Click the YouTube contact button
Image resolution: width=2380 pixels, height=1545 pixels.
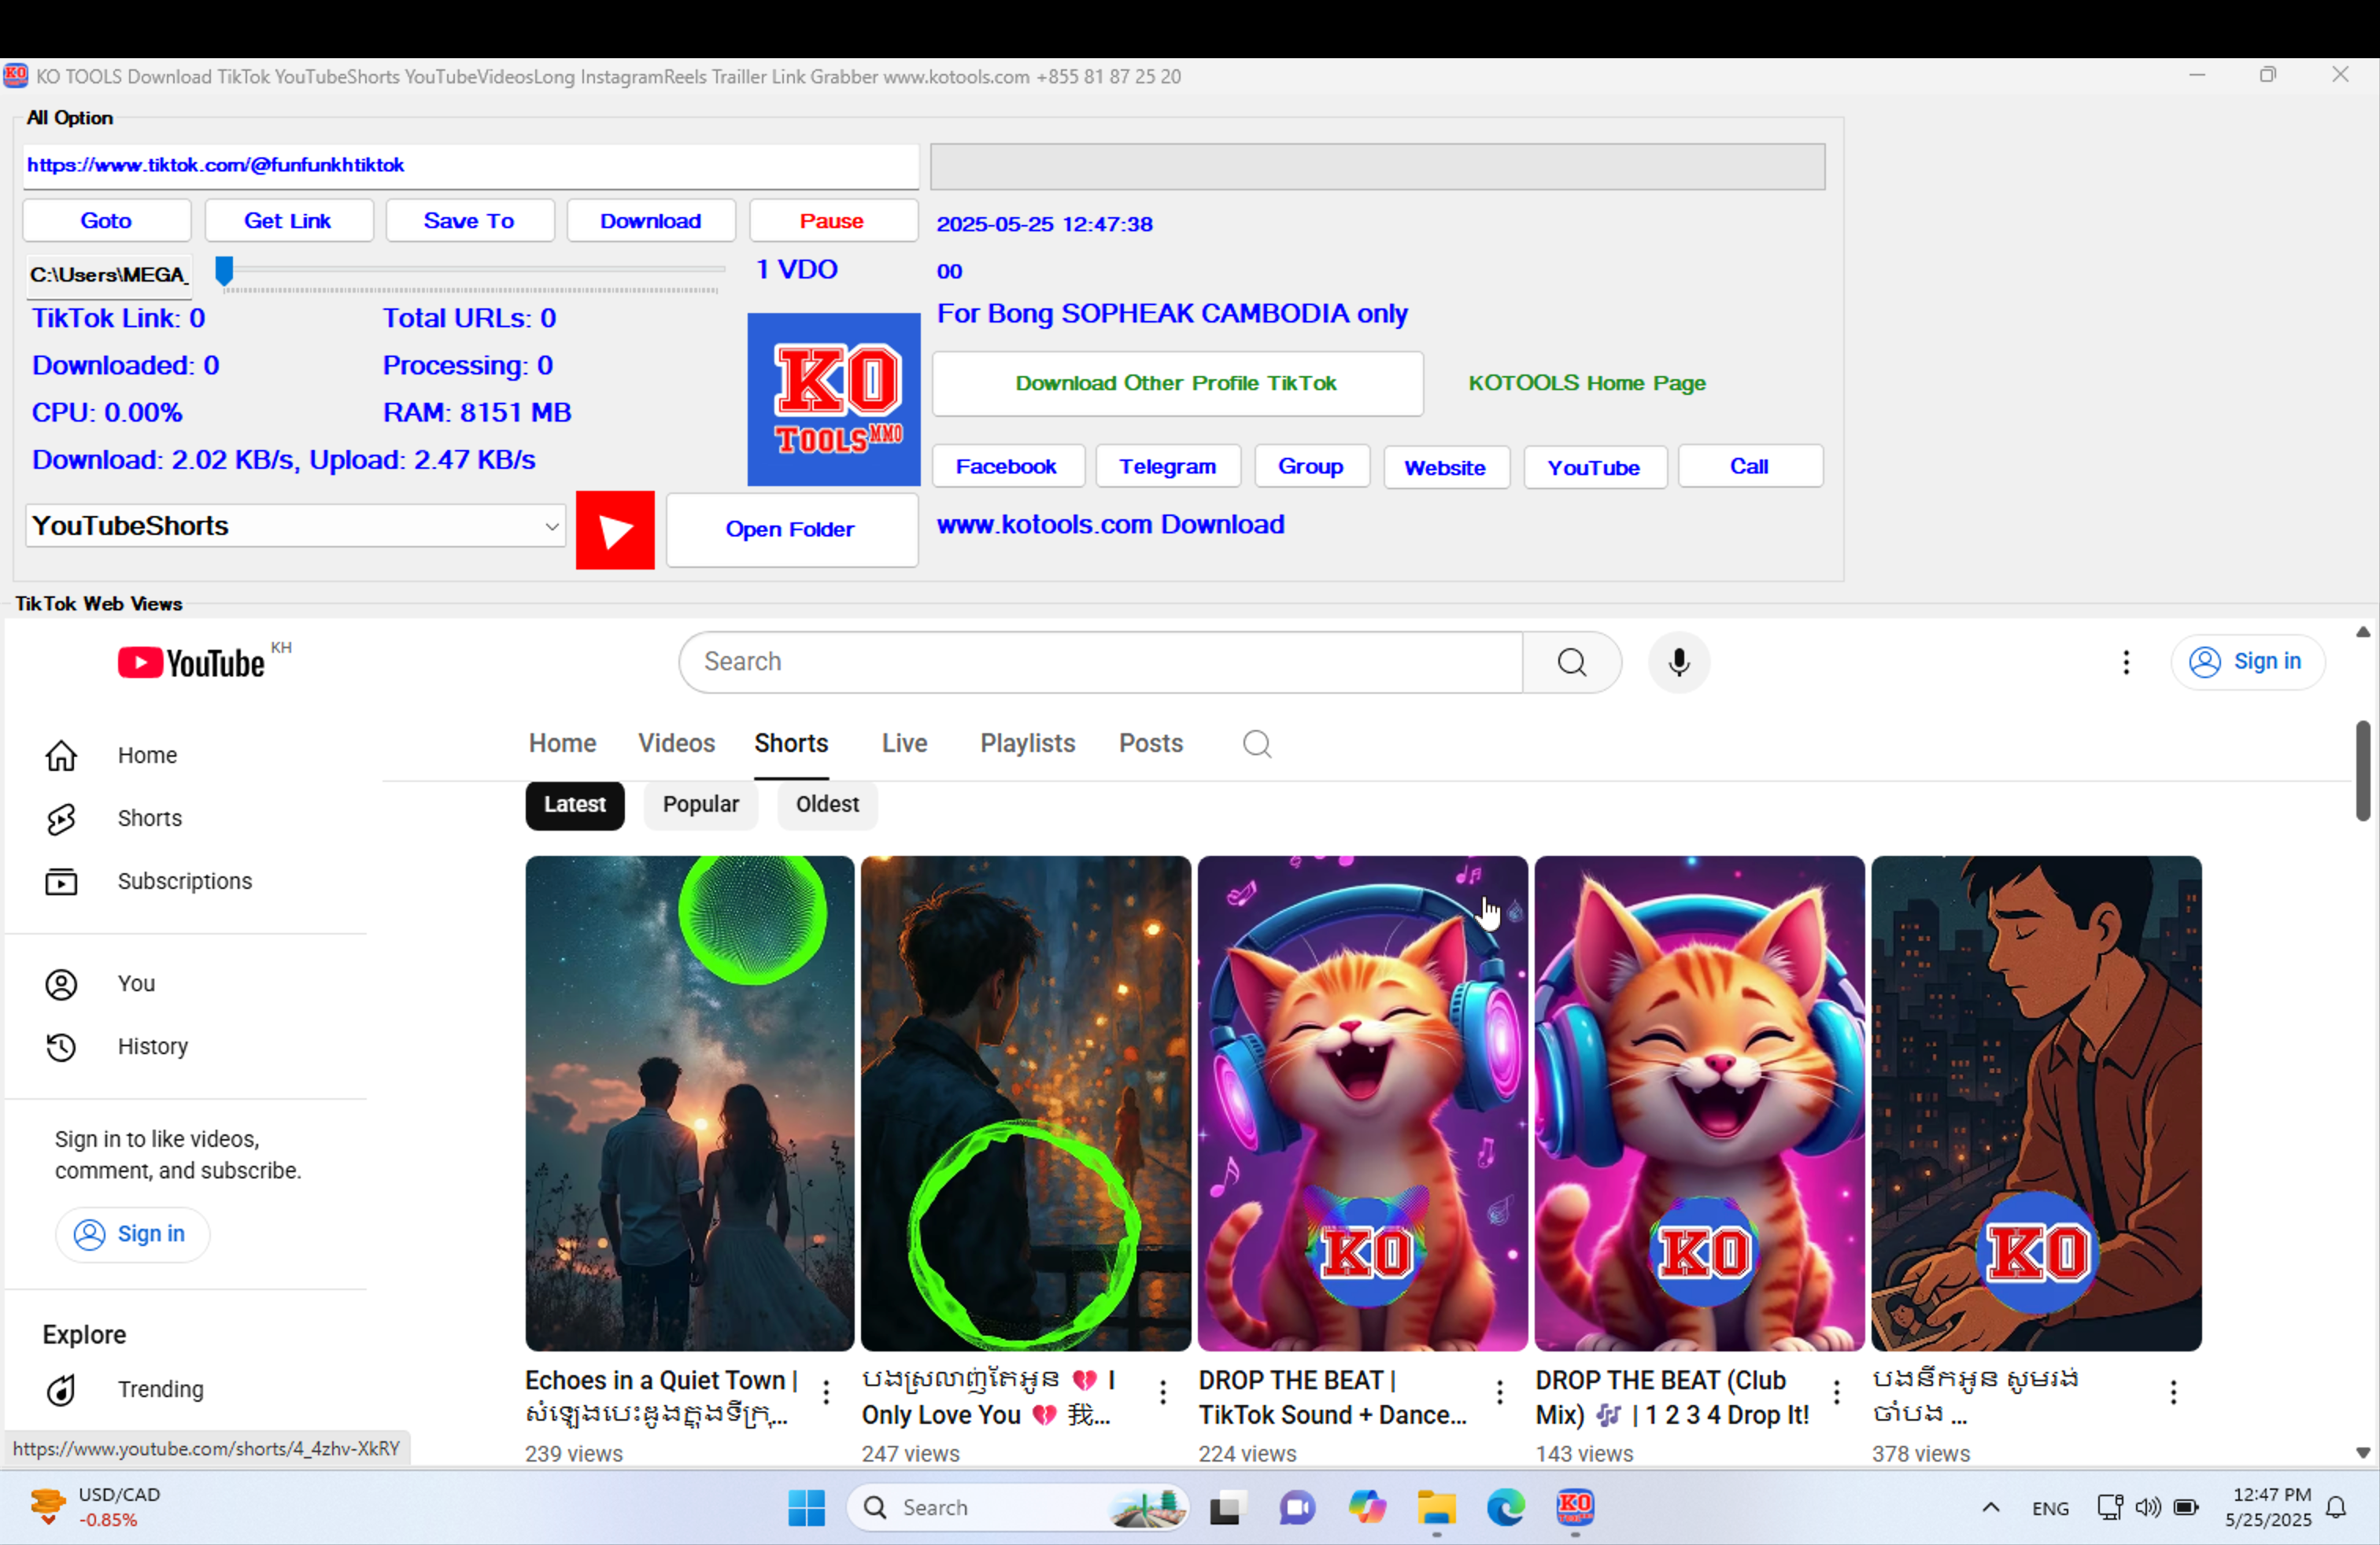coord(1595,468)
